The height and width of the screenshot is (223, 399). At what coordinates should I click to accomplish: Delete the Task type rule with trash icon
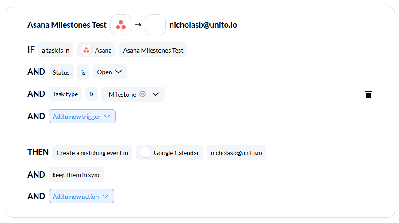pos(368,94)
